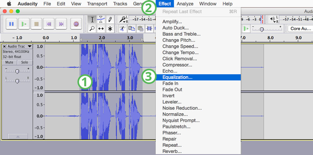Click the Record button

pyautogui.click(x=76, y=24)
